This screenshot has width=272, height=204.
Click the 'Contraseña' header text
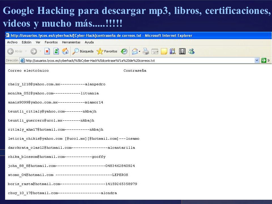pos(135,71)
